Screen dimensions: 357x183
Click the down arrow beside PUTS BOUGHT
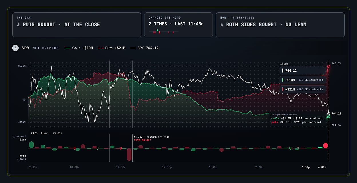[19, 25]
